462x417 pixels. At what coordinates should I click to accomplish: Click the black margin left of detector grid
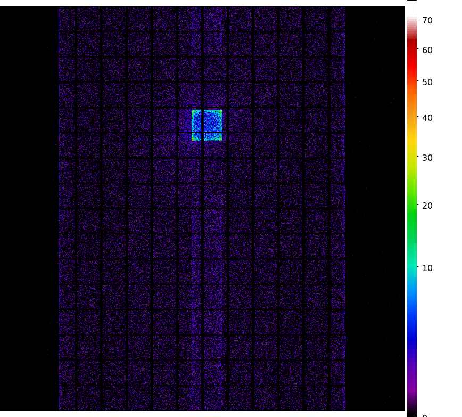pyautogui.click(x=29, y=213)
